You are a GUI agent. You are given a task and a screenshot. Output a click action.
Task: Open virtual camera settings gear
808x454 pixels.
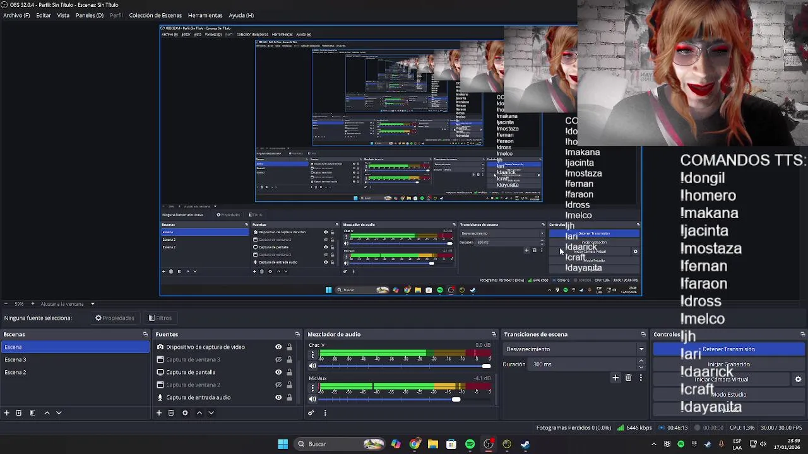coord(798,380)
